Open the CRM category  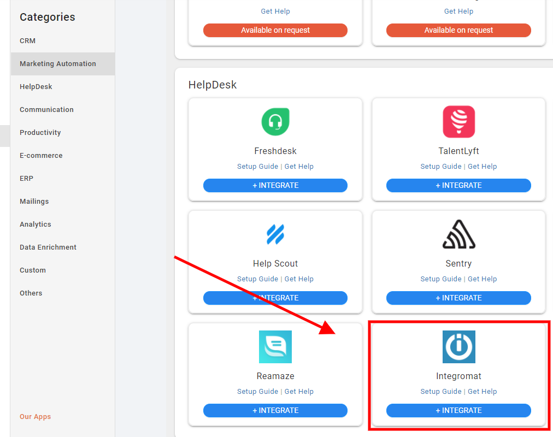[63, 41]
